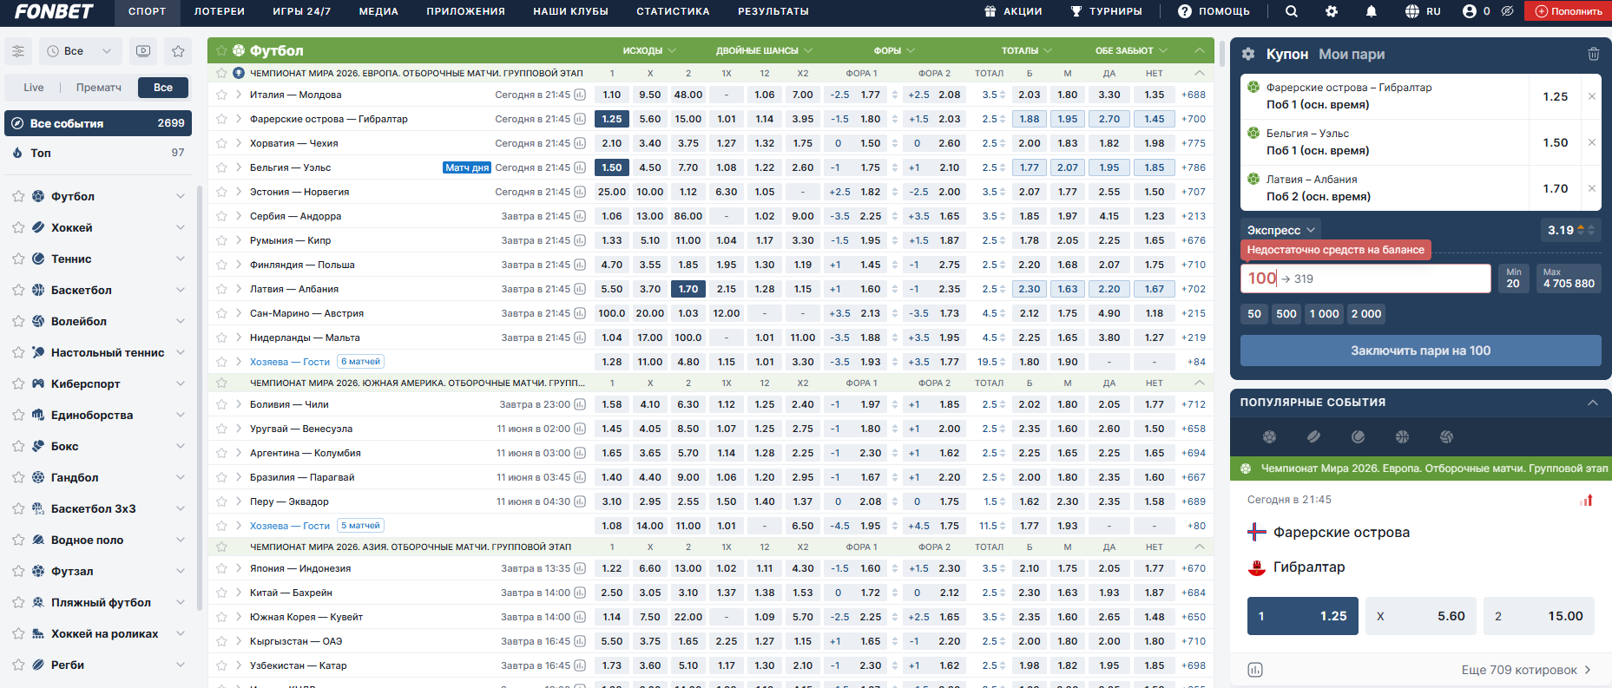
Task: Favorite the Теннис sport in sidebar
Action: (18, 259)
